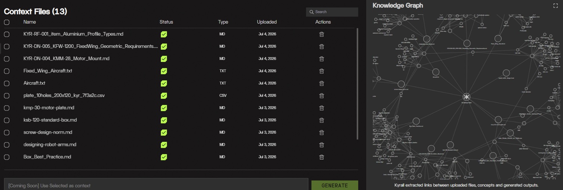Delete screw-design-norm.md using trash icon
Image resolution: width=563 pixels, height=190 pixels.
[322, 133]
